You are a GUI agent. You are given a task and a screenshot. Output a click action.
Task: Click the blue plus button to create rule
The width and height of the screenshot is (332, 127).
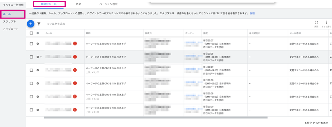click(31, 24)
